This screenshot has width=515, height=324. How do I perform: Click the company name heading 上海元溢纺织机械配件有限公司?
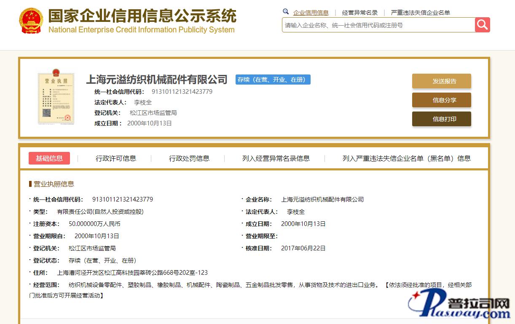pyautogui.click(x=157, y=80)
